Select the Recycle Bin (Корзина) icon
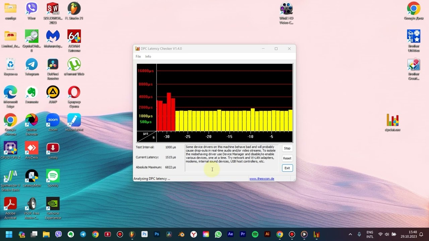 10,67
